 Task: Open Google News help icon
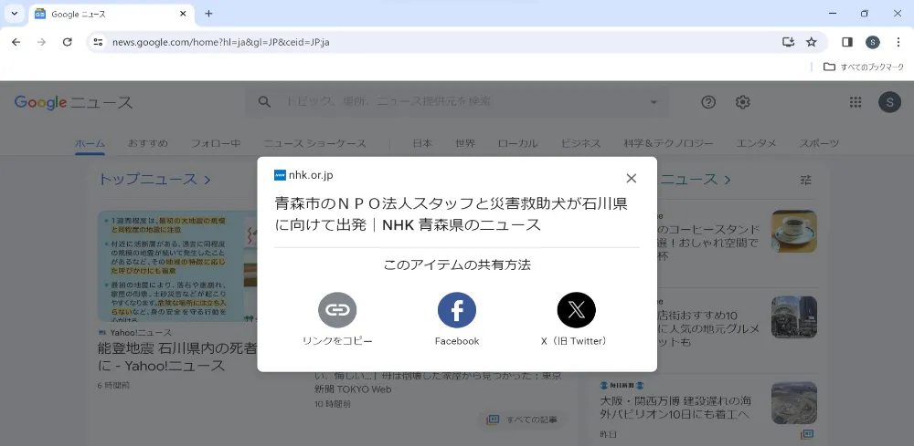pos(708,102)
